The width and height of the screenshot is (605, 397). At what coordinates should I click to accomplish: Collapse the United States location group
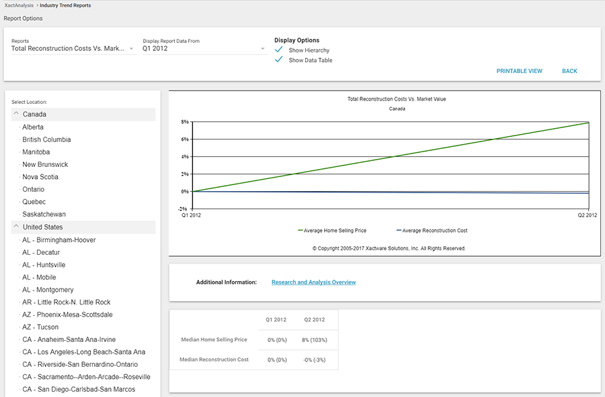pyautogui.click(x=16, y=227)
